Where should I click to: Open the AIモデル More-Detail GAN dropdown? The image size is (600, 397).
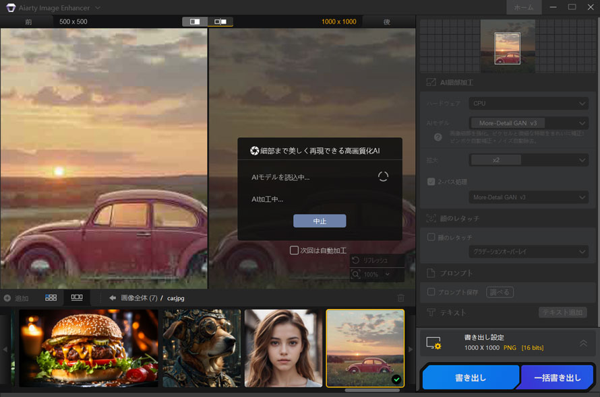pyautogui.click(x=529, y=122)
